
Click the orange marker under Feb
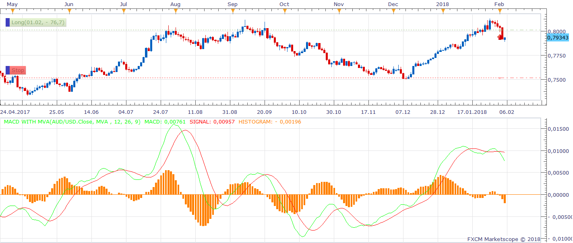(500, 11)
